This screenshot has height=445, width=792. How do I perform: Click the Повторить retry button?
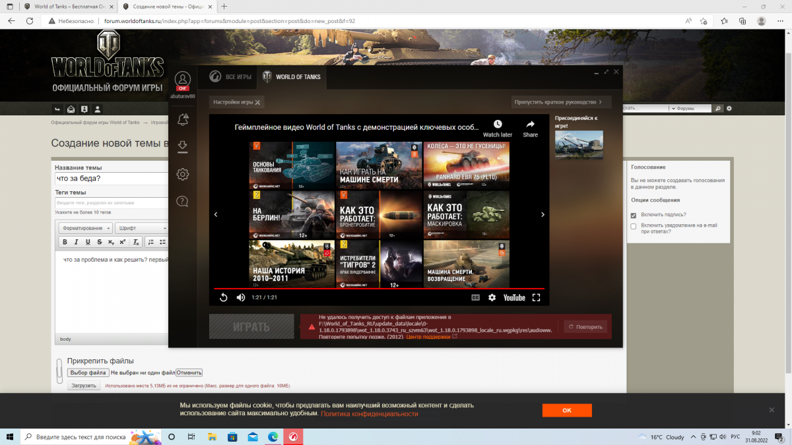coord(584,326)
